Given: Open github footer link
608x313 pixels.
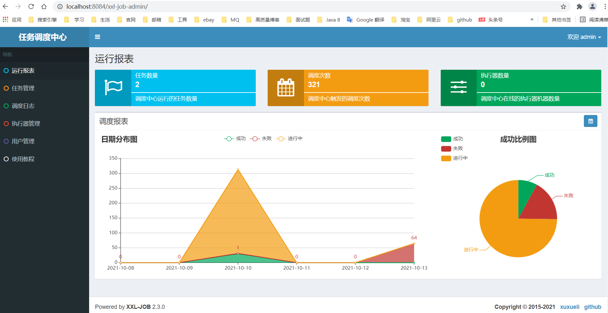Looking at the screenshot, I should tap(593, 307).
